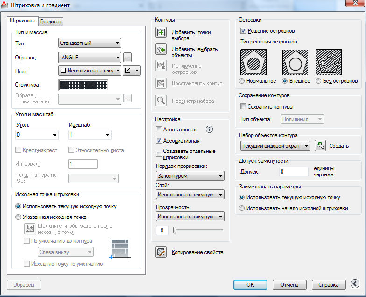Open the background color dropdown
Viewport: 366px width, 297px height.
point(132,70)
